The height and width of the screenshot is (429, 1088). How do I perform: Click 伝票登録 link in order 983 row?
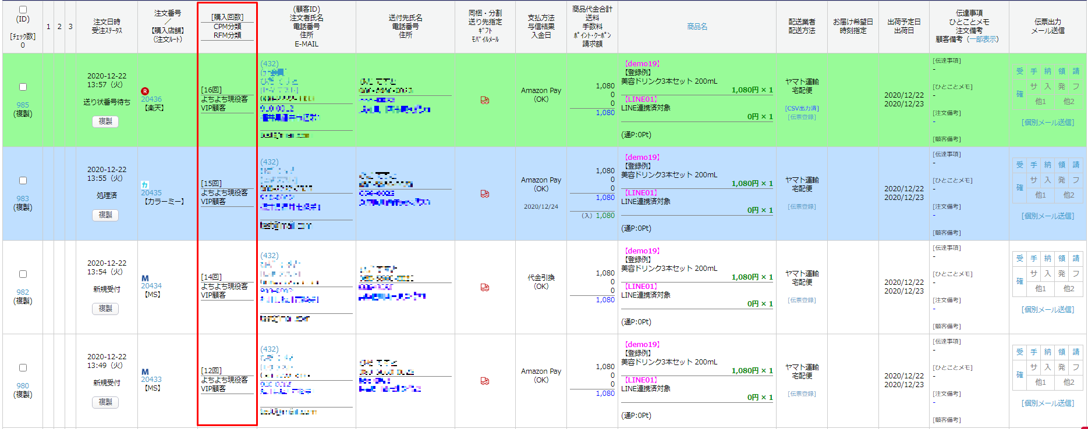[x=802, y=206]
